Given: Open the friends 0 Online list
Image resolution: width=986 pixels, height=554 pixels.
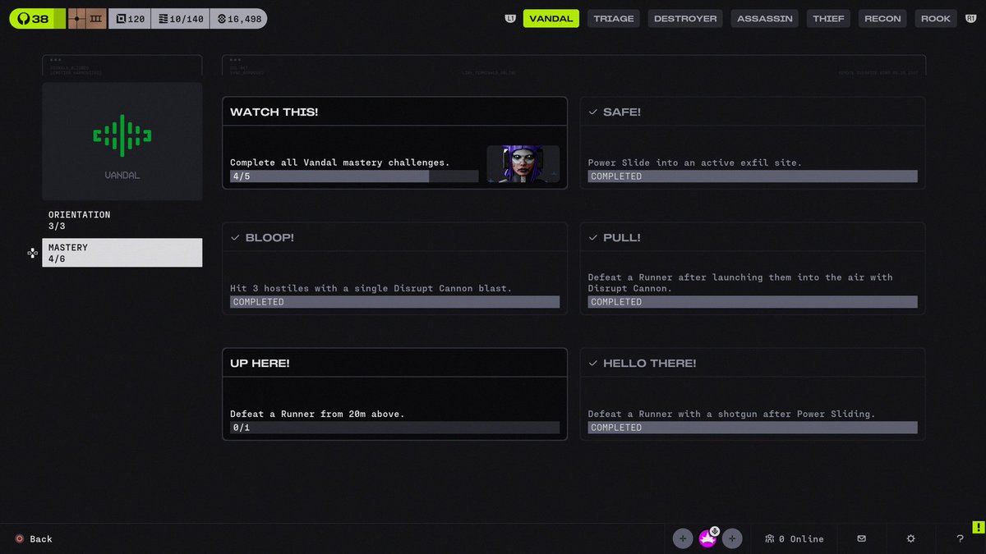Looking at the screenshot, I should click(794, 538).
